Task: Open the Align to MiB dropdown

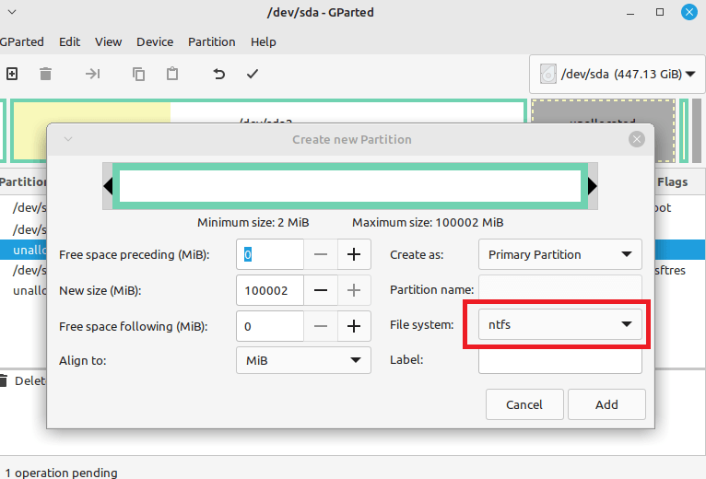Action: [302, 360]
